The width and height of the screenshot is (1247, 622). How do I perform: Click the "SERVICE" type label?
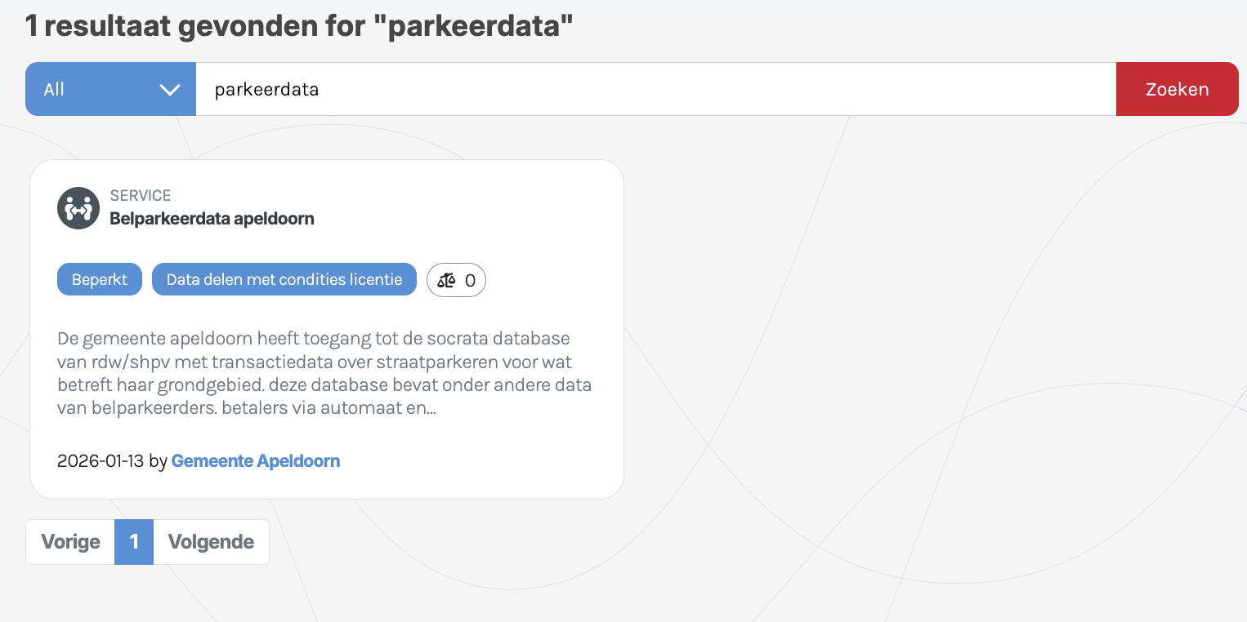(x=141, y=196)
